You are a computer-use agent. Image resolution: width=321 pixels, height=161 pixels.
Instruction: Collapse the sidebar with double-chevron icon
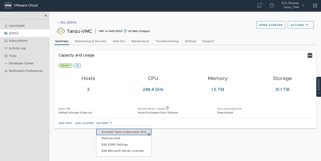click(46, 15)
